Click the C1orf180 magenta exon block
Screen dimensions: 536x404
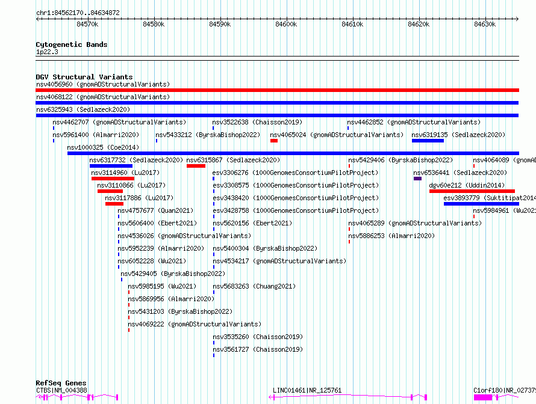click(482, 397)
